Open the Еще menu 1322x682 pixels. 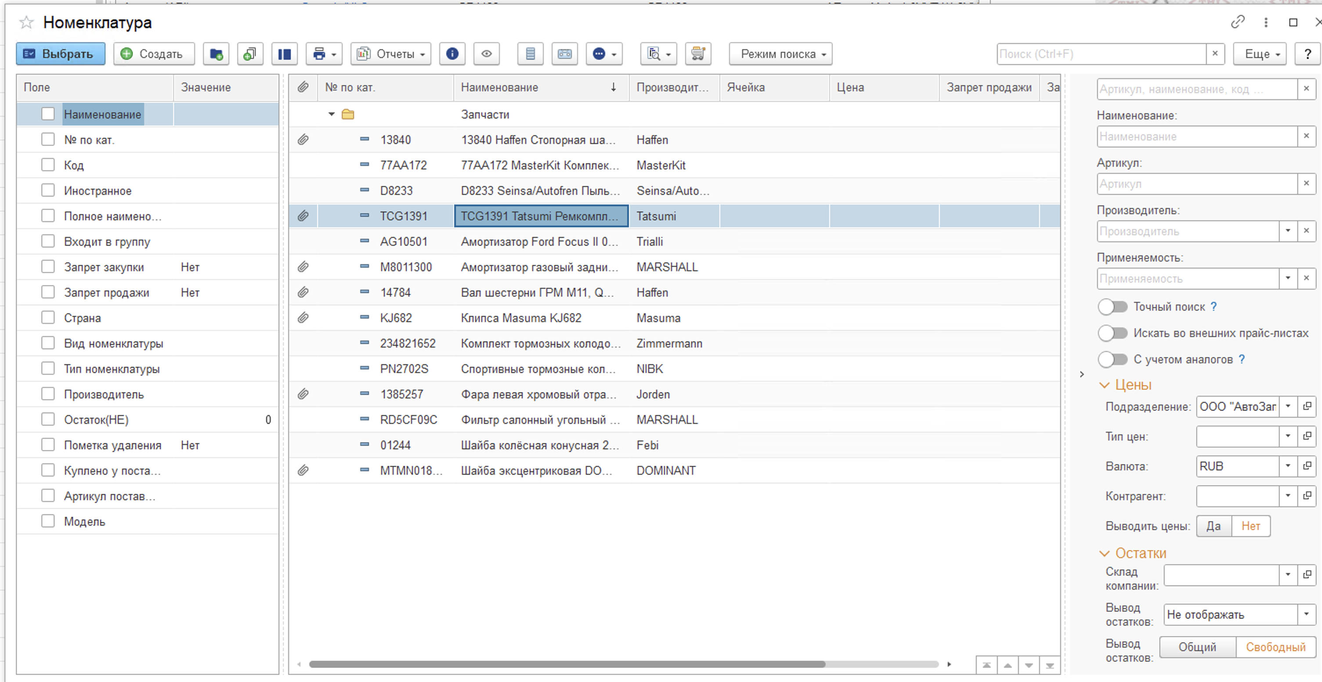coord(1260,54)
